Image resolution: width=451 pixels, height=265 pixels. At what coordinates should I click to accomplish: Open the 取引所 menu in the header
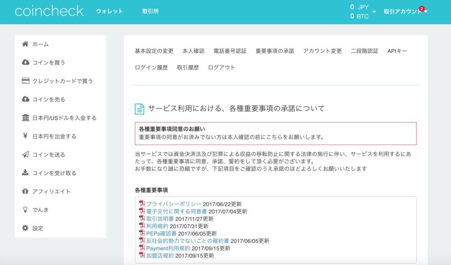(x=150, y=11)
